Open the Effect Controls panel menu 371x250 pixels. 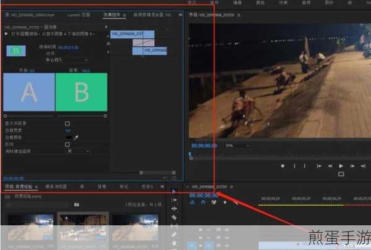click(x=124, y=15)
